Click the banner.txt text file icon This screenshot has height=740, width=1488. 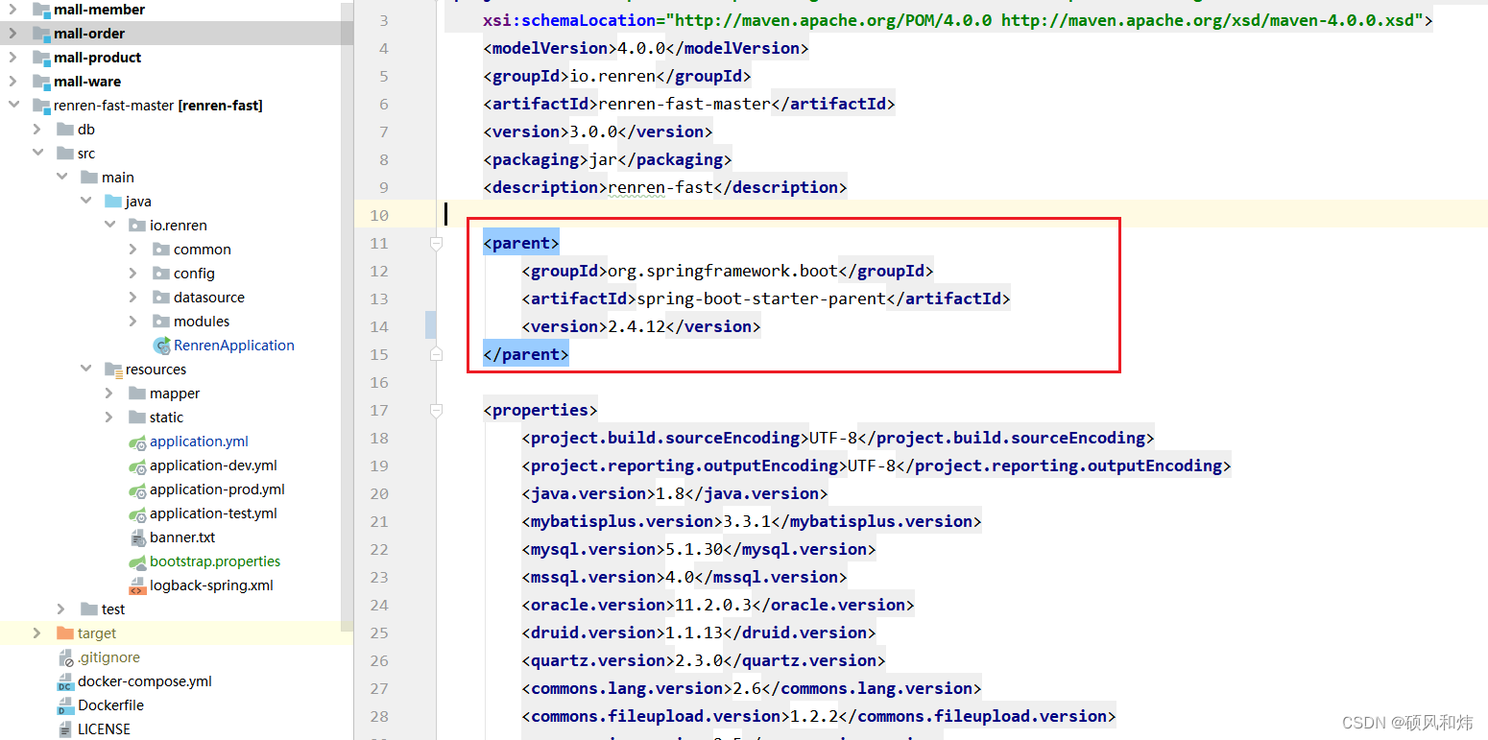tap(137, 537)
